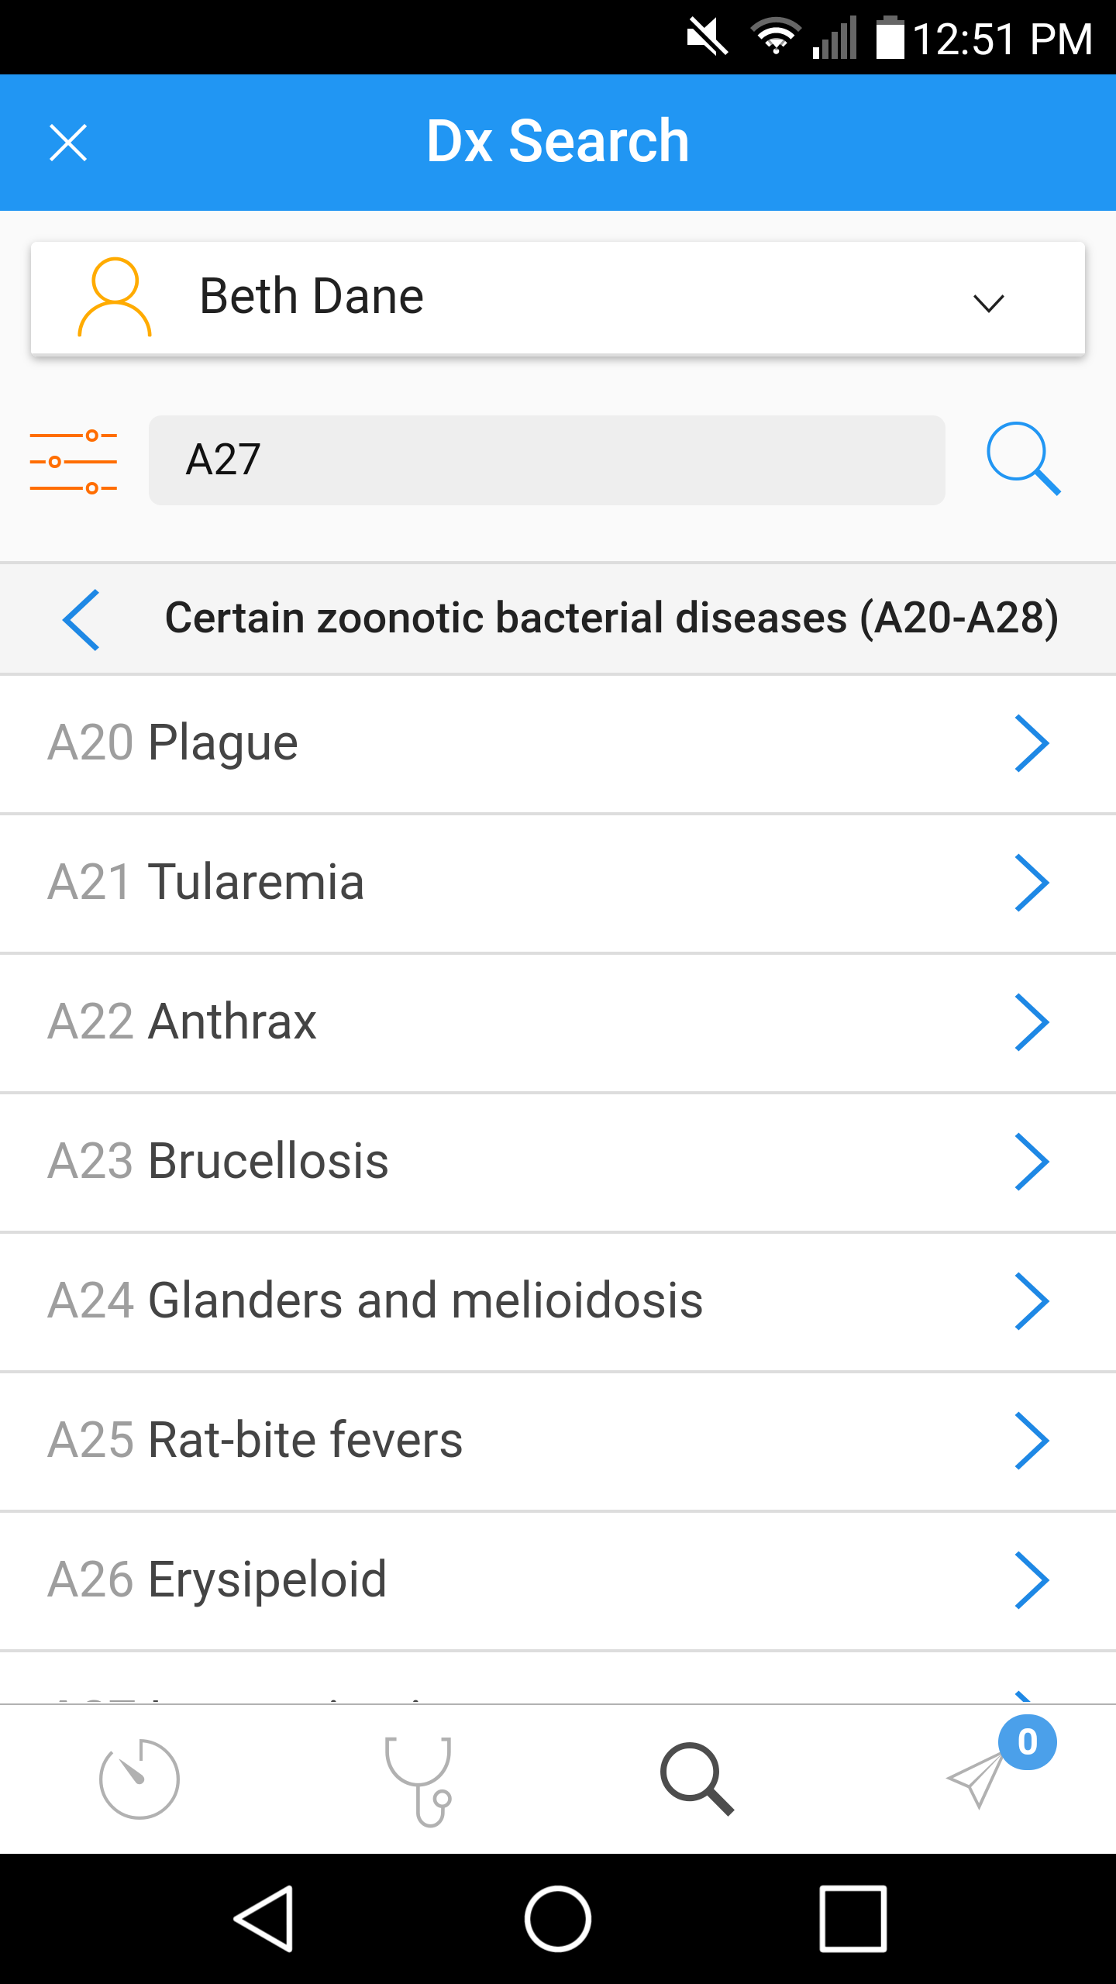The width and height of the screenshot is (1116, 1984).
Task: Open the paper plane send tab
Action: click(976, 1780)
